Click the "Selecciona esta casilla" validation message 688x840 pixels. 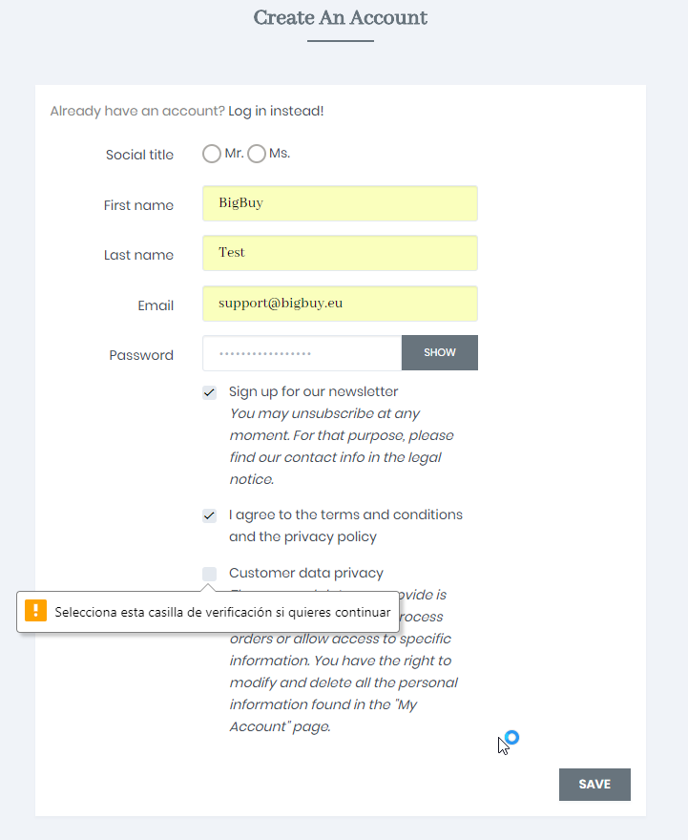[x=222, y=612]
